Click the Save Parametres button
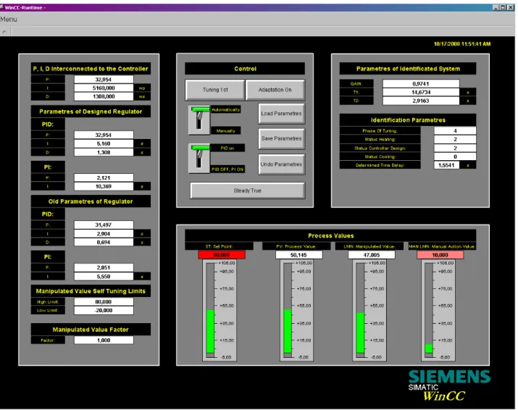518x410 pixels. [281, 138]
